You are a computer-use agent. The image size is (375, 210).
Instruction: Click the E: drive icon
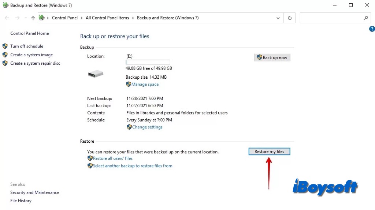(96, 74)
